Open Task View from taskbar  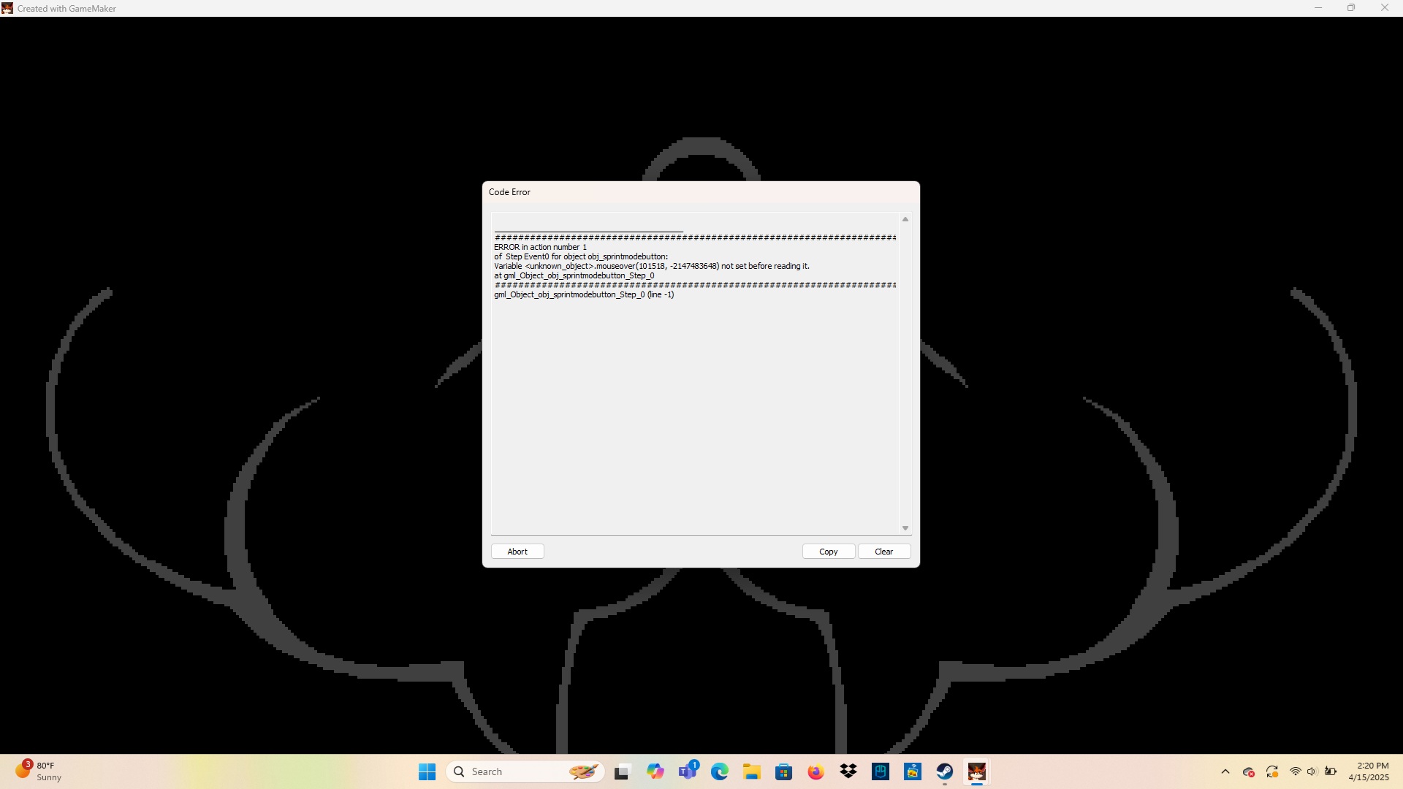pos(622,771)
